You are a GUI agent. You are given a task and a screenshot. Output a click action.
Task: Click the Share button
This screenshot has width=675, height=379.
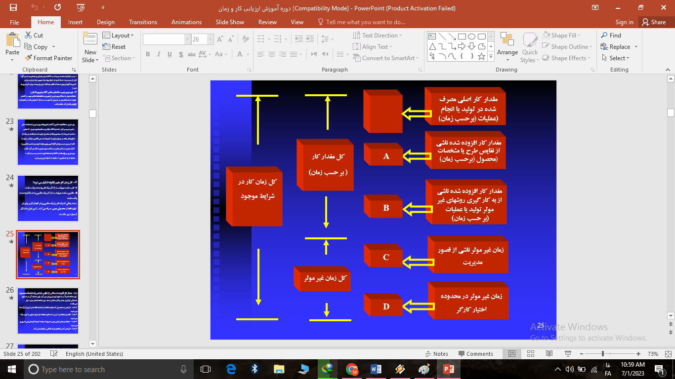(x=653, y=22)
